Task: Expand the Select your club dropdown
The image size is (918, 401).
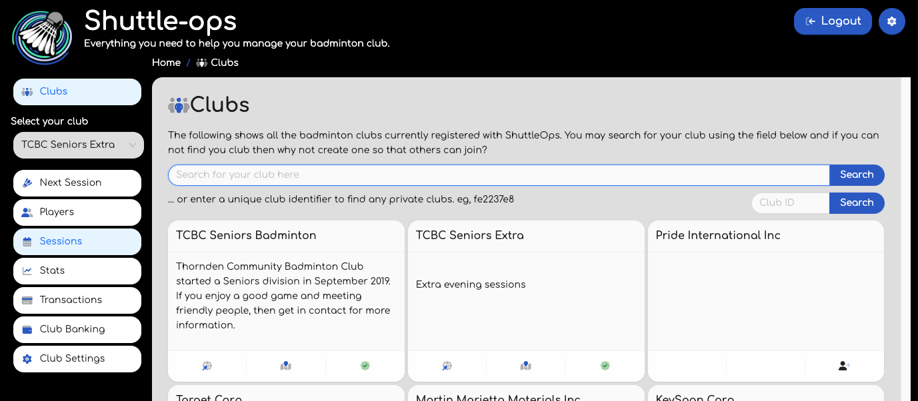Action: 78,145
